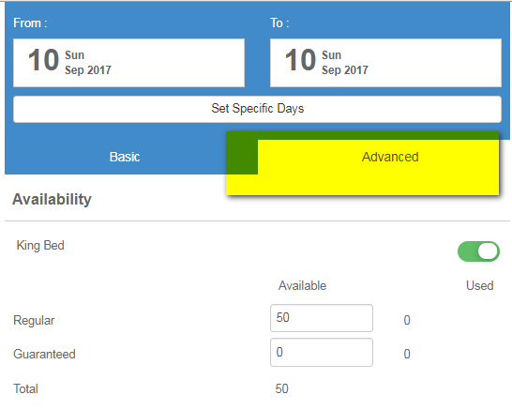This screenshot has width=512, height=410.
Task: Click the Set Specific Days button
Action: pyautogui.click(x=257, y=109)
